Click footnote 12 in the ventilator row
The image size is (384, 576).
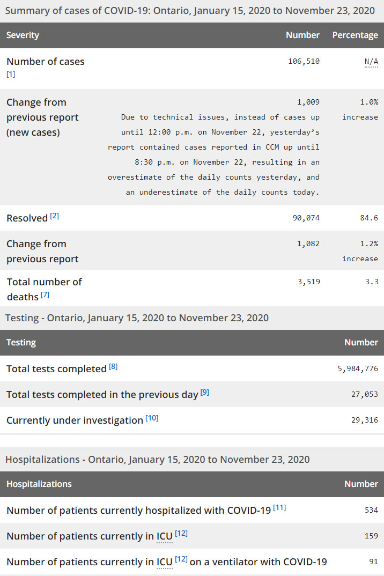pyautogui.click(x=181, y=560)
